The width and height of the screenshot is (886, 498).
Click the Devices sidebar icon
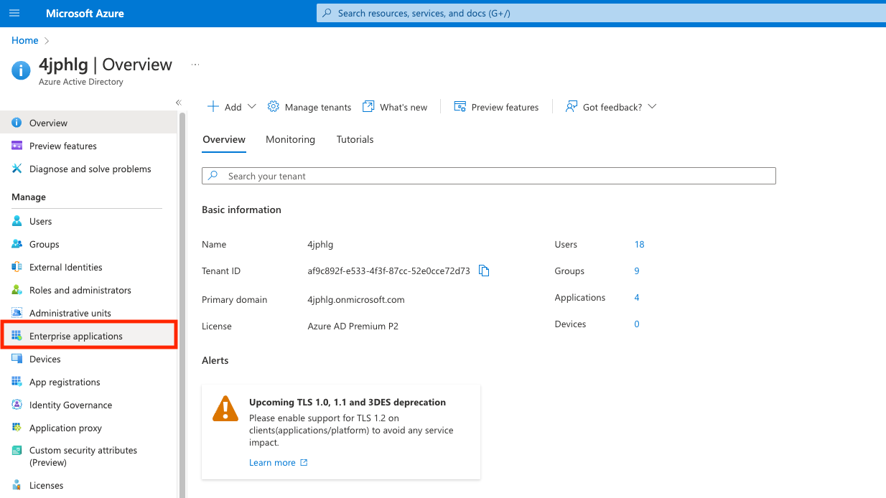pyautogui.click(x=17, y=359)
